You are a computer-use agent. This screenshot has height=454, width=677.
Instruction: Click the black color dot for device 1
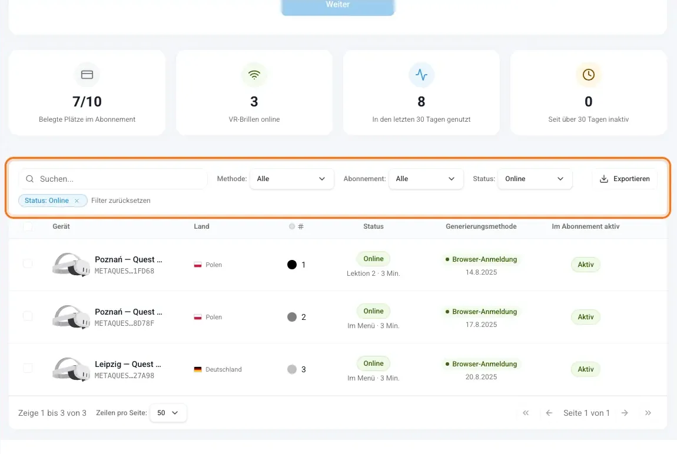(x=292, y=265)
